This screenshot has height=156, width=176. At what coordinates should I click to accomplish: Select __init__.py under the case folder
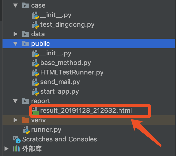pyautogui.click(x=56, y=15)
